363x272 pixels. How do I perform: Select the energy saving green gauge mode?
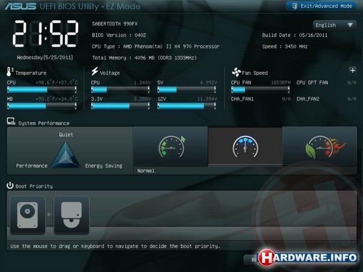(171, 146)
